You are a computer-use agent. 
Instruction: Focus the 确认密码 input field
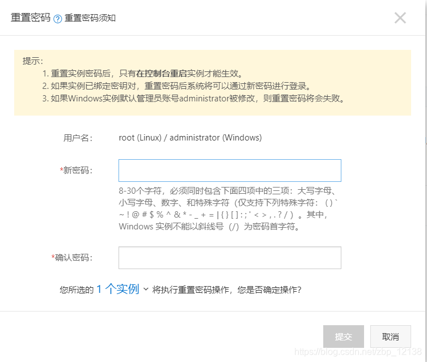[230, 258]
